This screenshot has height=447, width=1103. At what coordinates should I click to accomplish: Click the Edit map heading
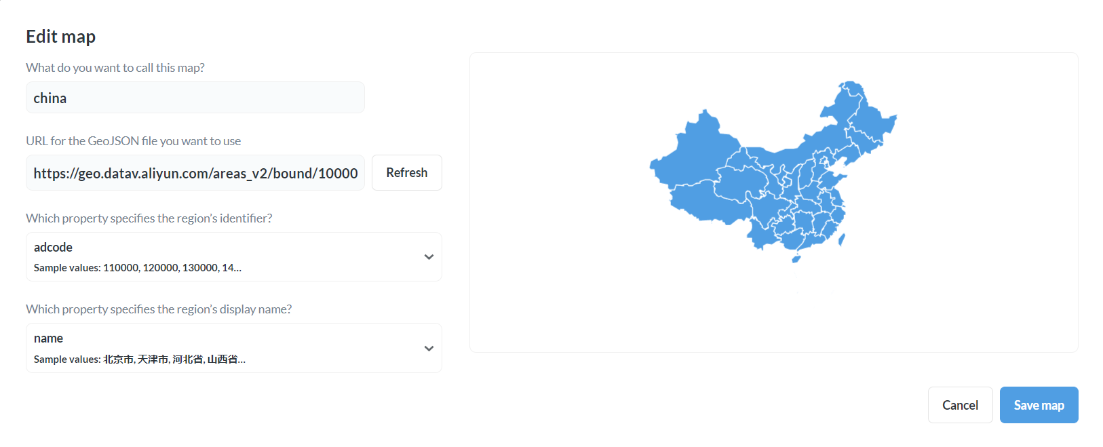60,36
